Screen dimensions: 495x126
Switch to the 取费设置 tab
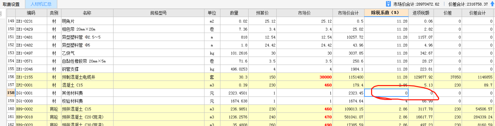[11, 4]
